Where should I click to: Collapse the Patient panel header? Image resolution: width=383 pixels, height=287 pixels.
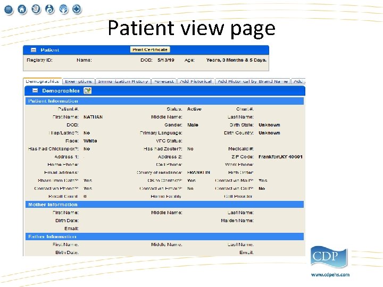click(x=34, y=50)
